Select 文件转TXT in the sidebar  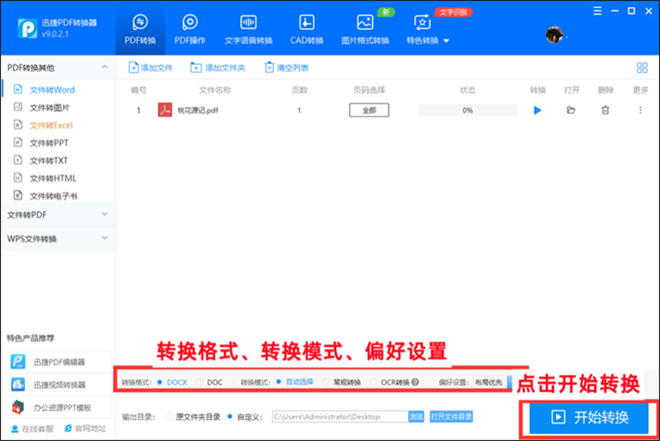[x=48, y=161]
